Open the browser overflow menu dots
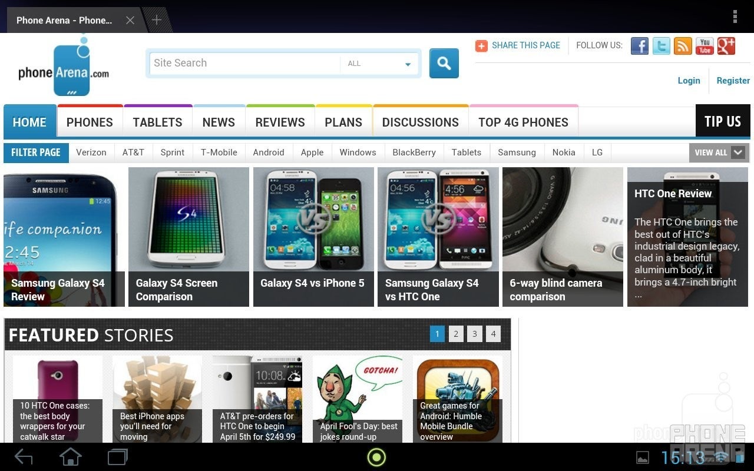This screenshot has height=471, width=754. (735, 16)
